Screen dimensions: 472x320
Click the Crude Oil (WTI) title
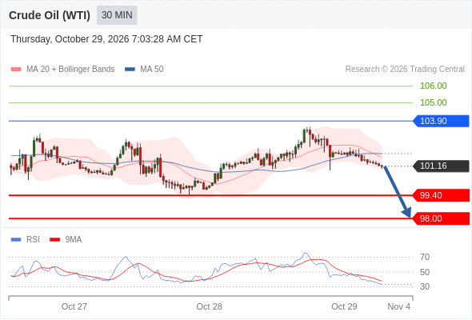50,15
